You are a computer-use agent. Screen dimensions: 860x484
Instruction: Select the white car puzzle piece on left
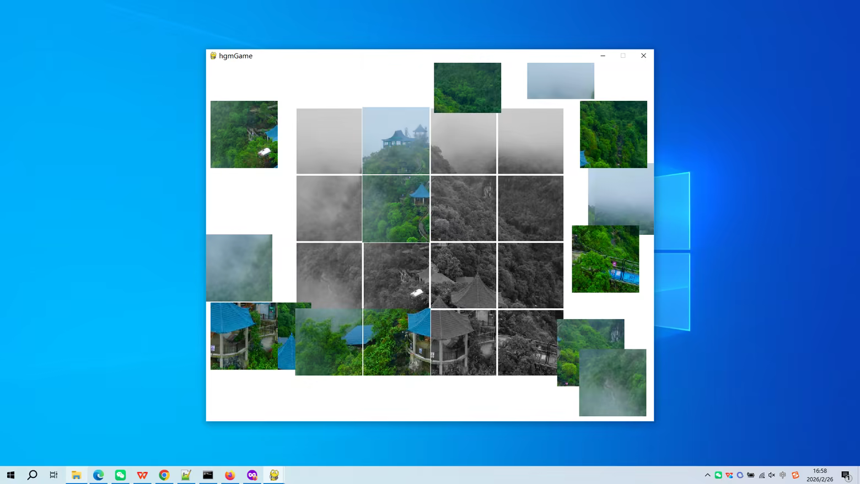pyautogui.click(x=244, y=134)
